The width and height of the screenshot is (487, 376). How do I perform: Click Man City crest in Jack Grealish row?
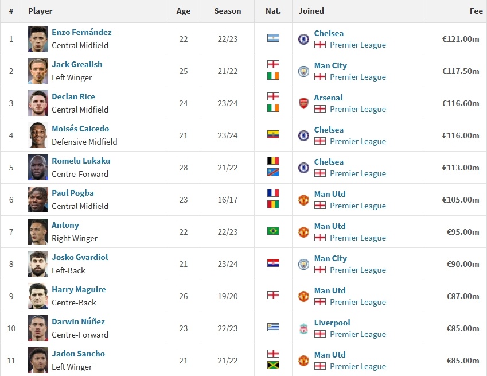pyautogui.click(x=303, y=71)
